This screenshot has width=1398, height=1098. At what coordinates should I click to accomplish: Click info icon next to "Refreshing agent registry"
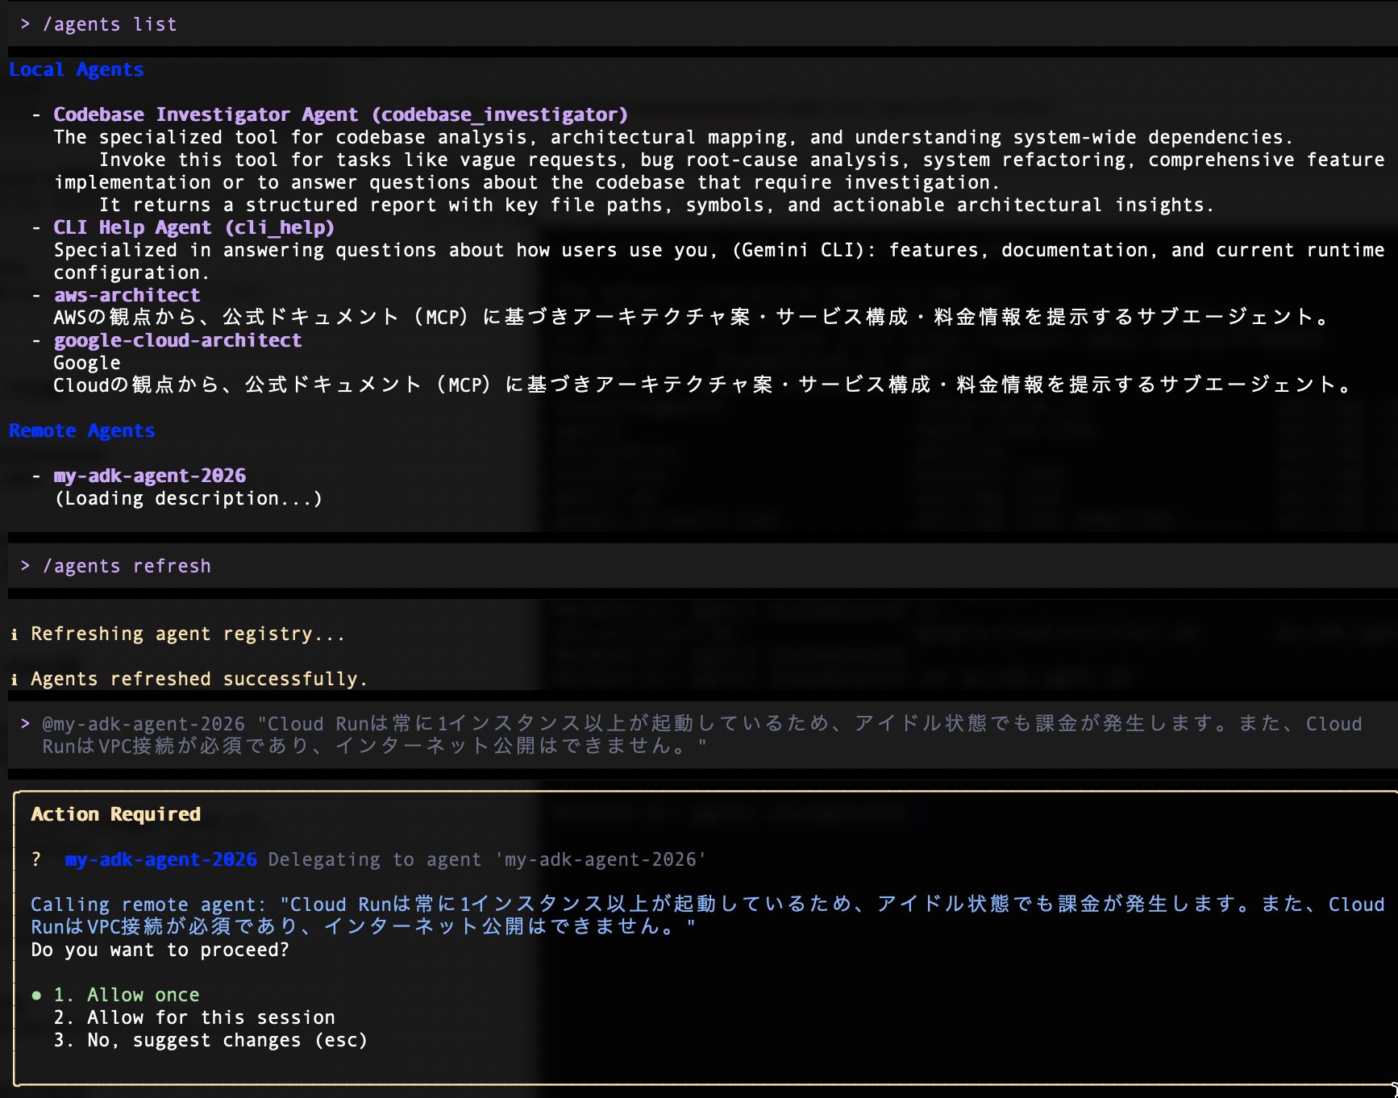click(x=15, y=634)
